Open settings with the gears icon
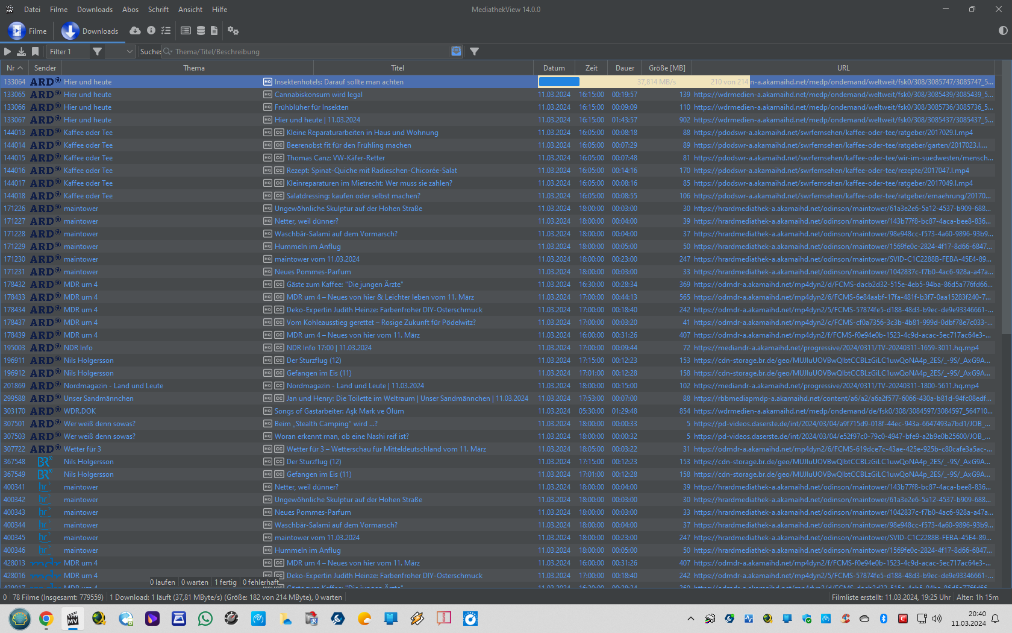Viewport: 1012px width, 633px height. pos(233,31)
